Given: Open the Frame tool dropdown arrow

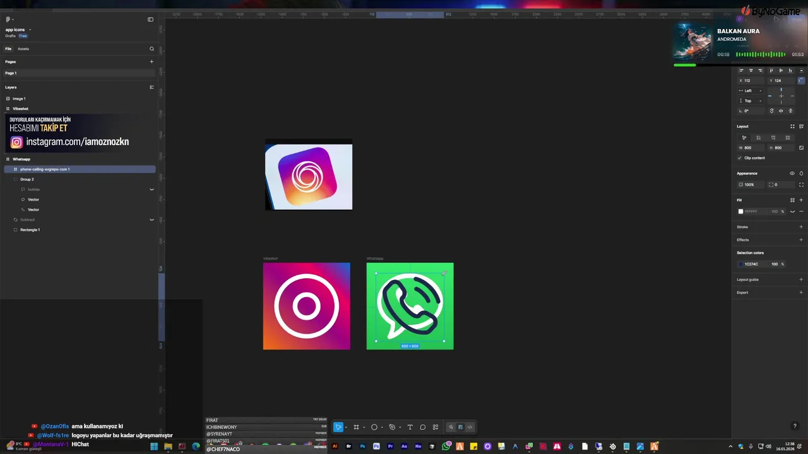Looking at the screenshot, I should click(x=364, y=428).
